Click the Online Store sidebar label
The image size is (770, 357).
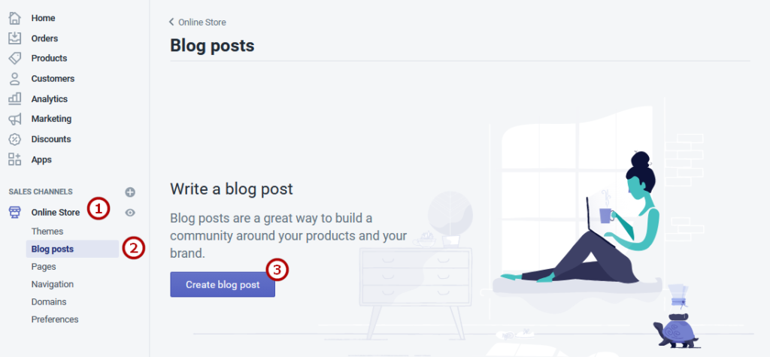56,213
